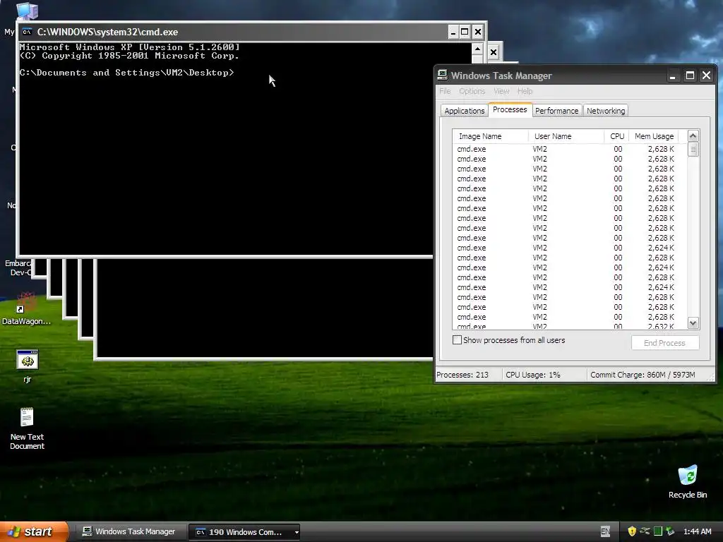Maximize the Windows Task Manager window
The image size is (723, 542).
pyautogui.click(x=690, y=76)
